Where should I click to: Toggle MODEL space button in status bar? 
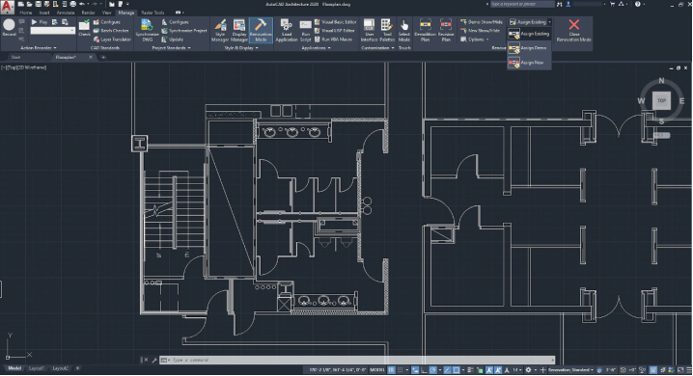coord(377,370)
